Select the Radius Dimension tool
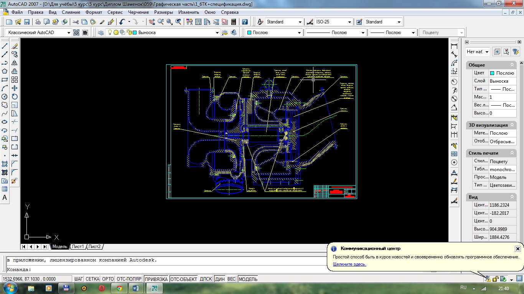 coord(454,82)
